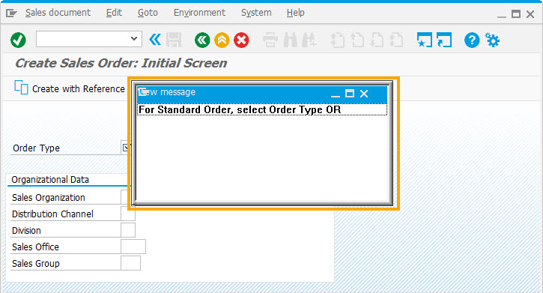Open the Goto menu
543x293 pixels.
pos(148,13)
